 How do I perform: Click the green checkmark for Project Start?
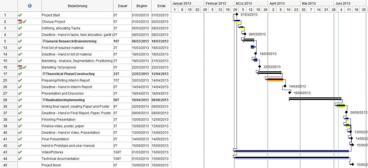click(20, 15)
